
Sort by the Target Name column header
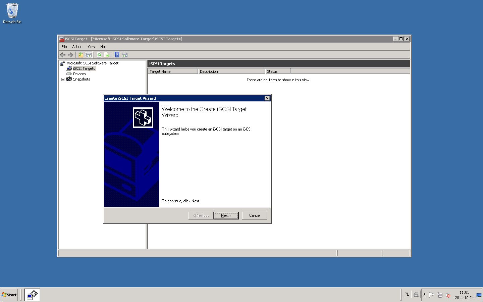(x=172, y=71)
